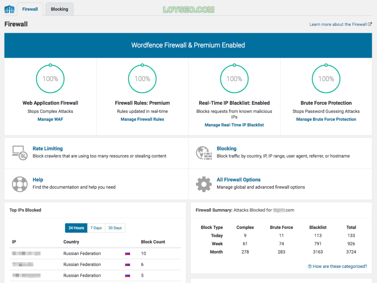The height and width of the screenshot is (283, 377).
Task: Open Manage Real-Time IP Blacklist link
Action: (x=234, y=125)
